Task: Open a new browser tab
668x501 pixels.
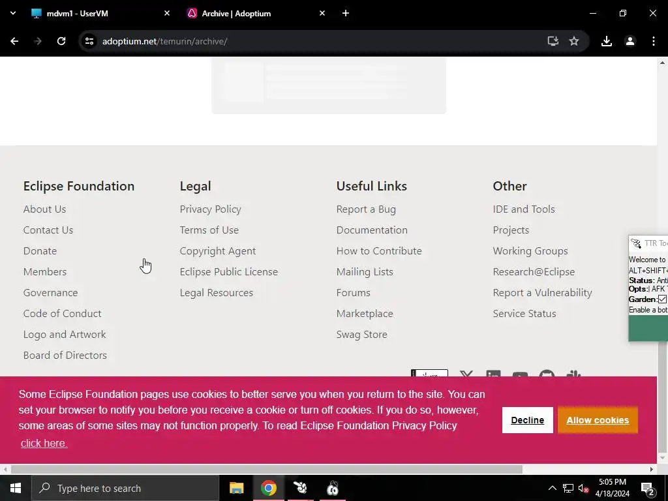Action: [346, 13]
